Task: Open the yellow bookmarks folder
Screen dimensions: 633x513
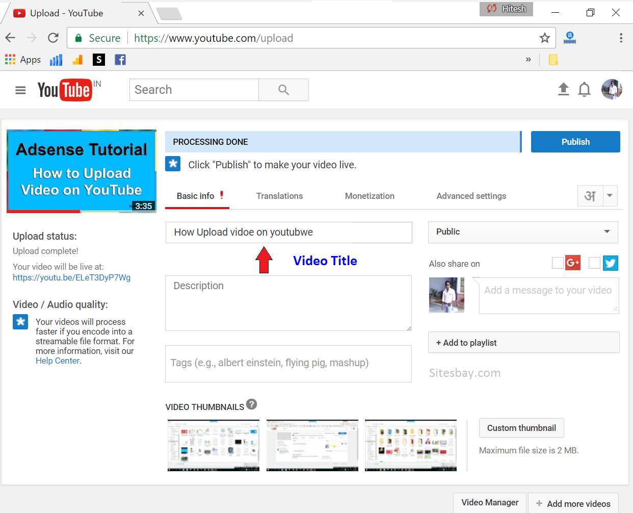Action: tap(553, 60)
